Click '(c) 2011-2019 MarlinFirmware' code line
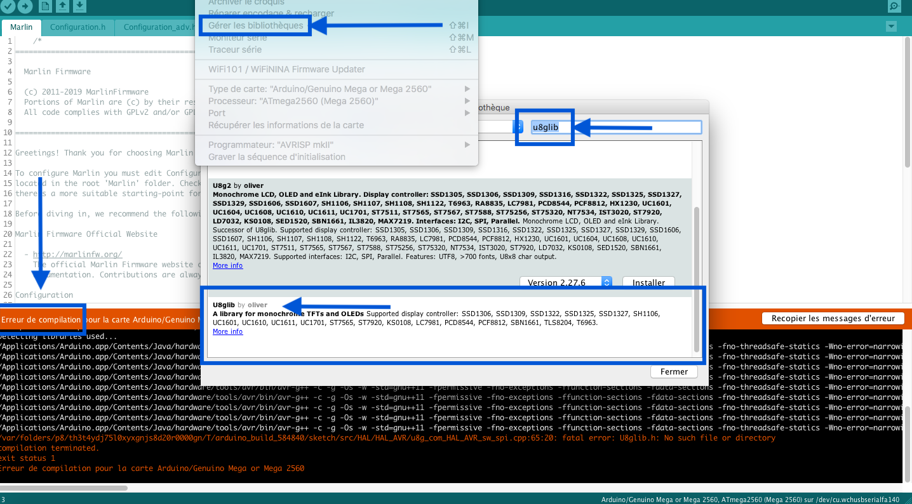This screenshot has width=912, height=504. [x=86, y=92]
